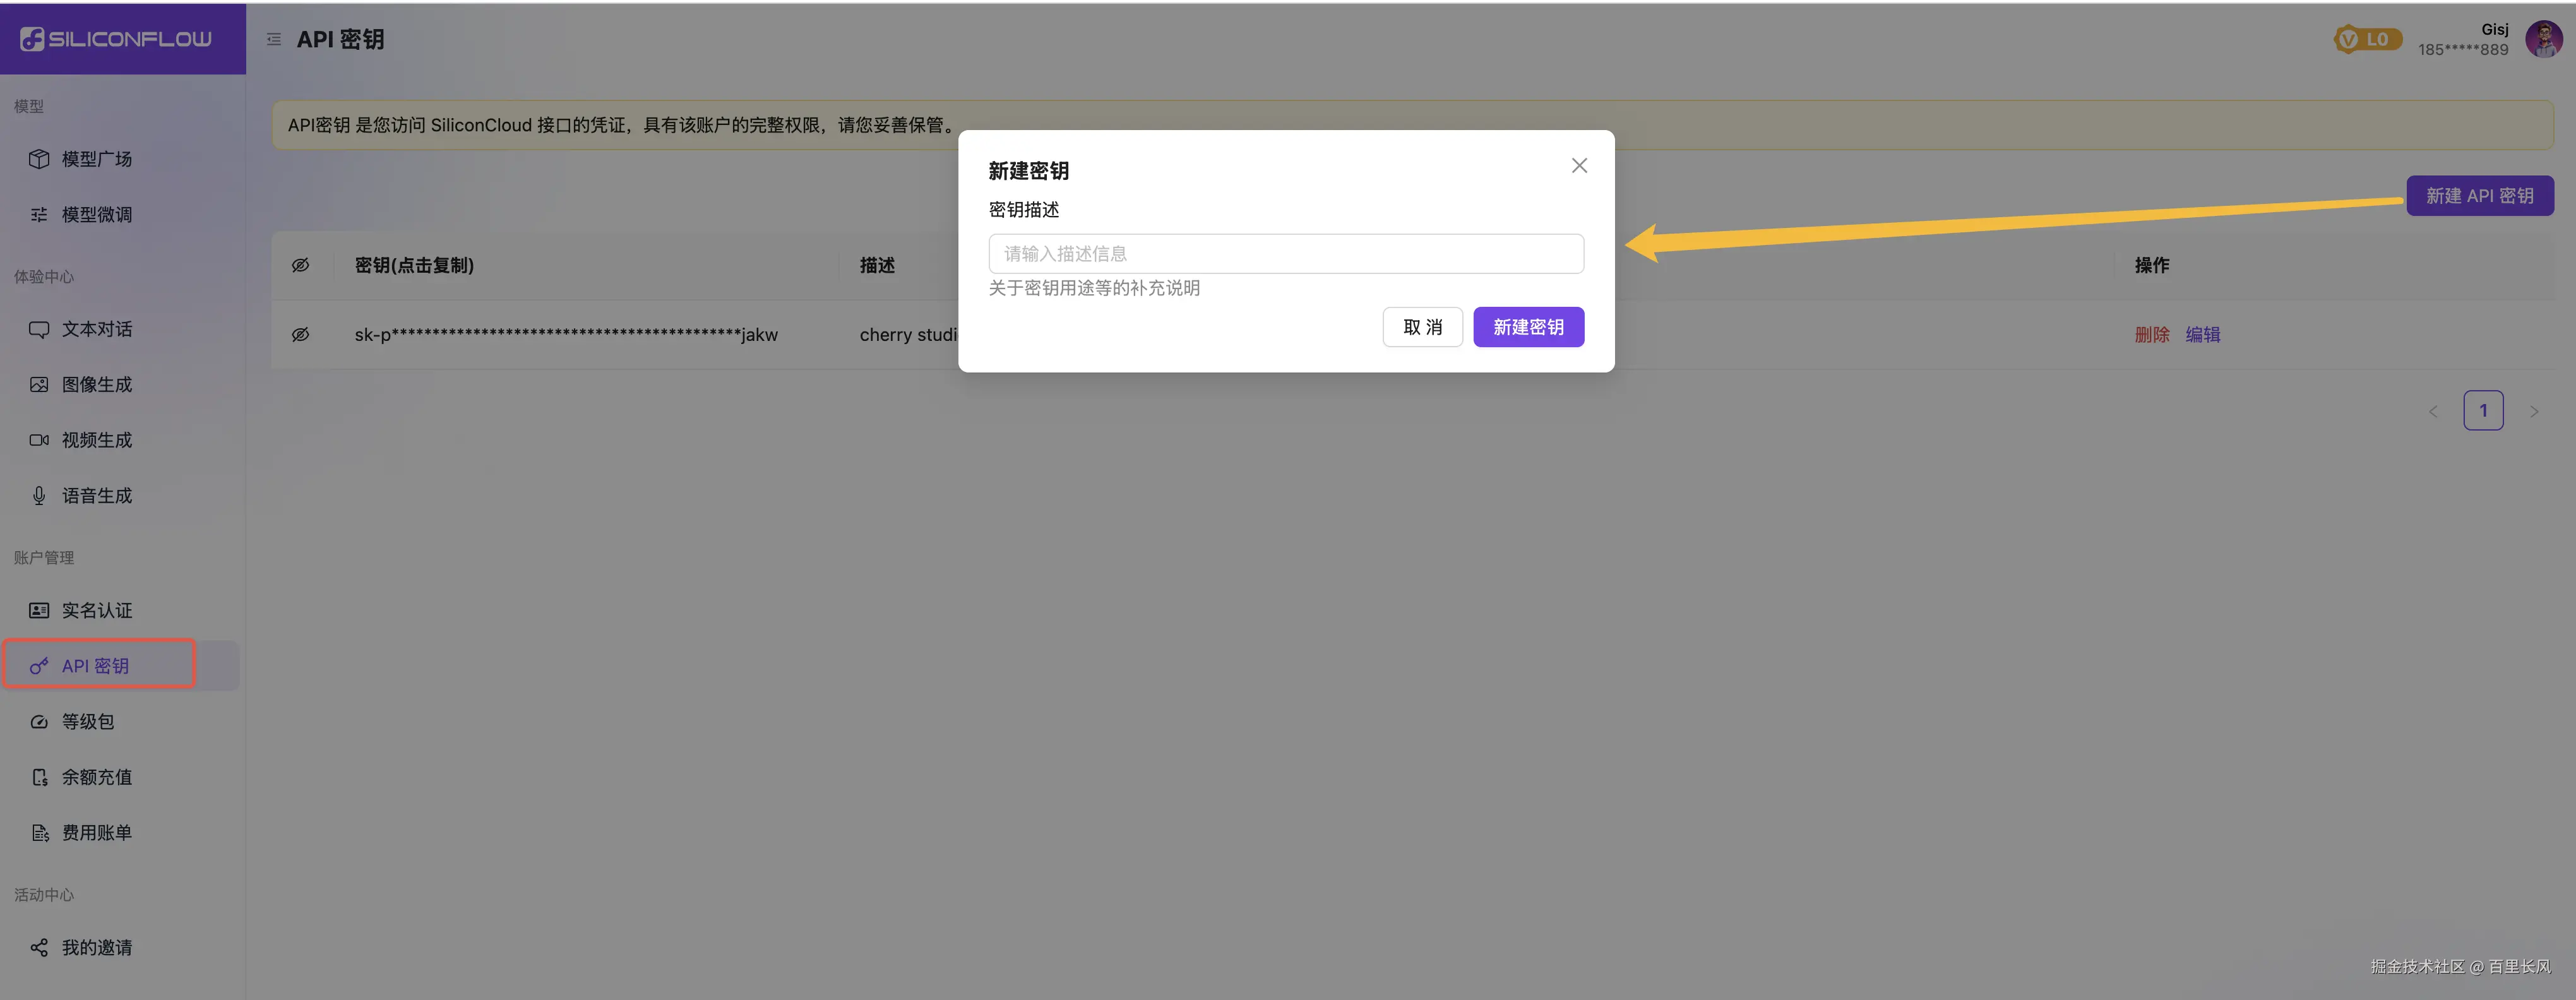Toggle the eye icon in table header
This screenshot has width=2576, height=1000.
(x=300, y=265)
